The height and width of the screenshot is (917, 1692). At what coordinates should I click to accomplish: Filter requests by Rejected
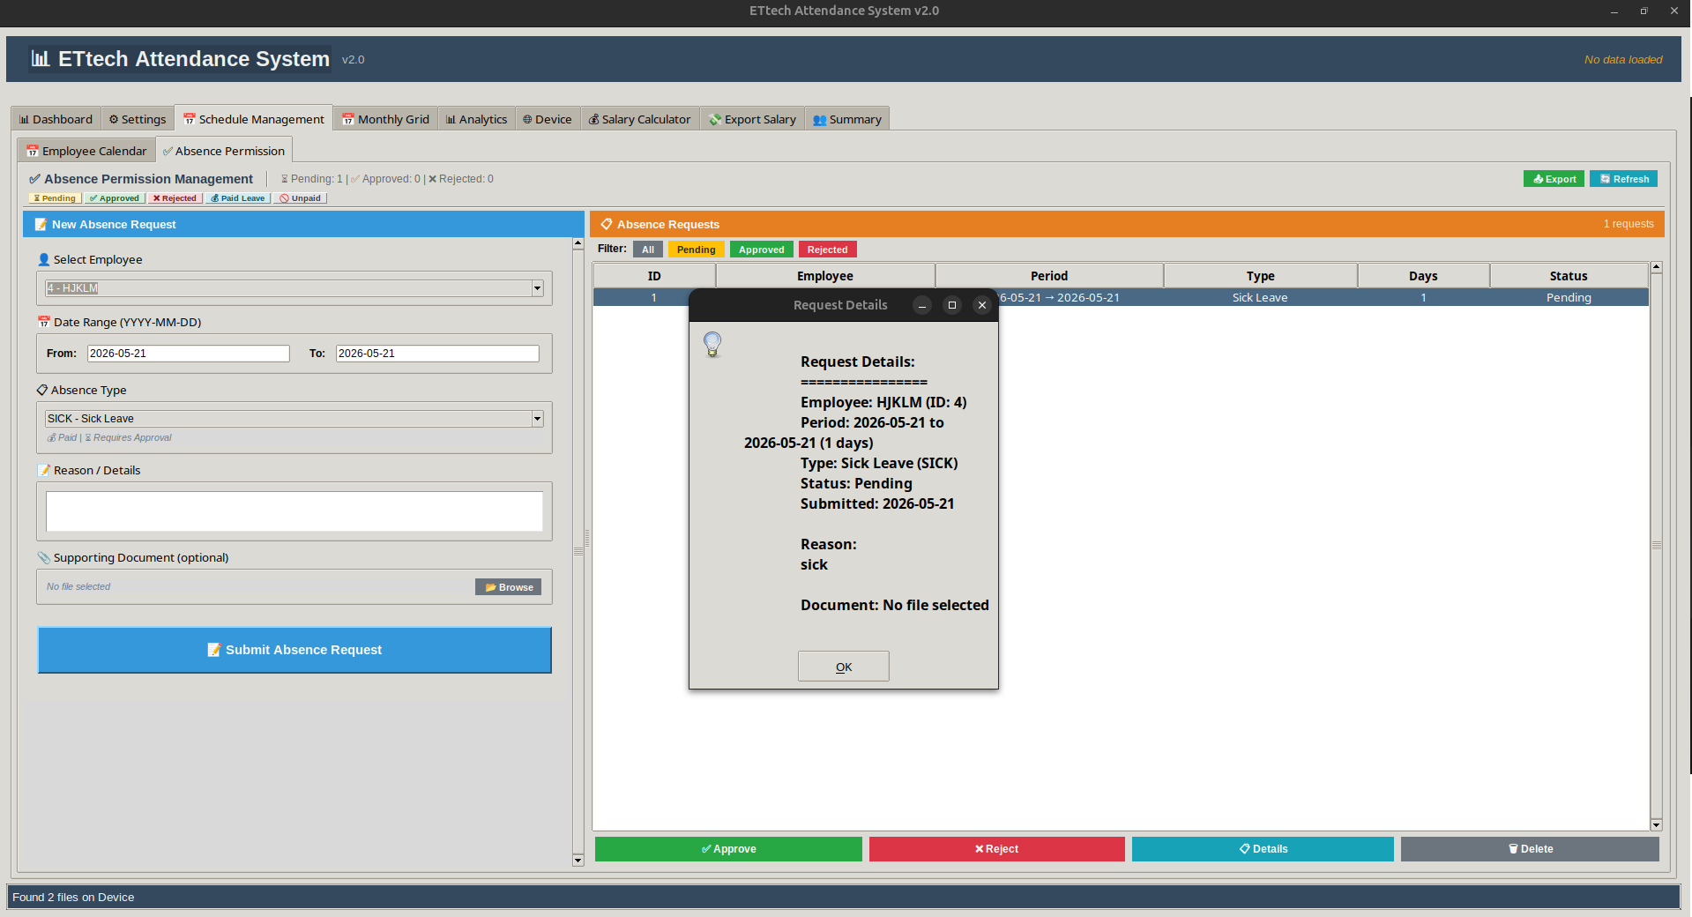[828, 250]
